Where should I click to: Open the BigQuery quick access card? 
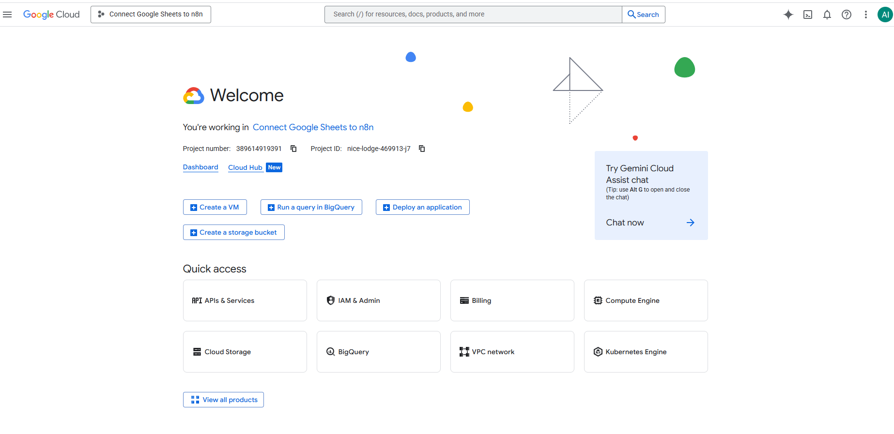click(x=379, y=352)
